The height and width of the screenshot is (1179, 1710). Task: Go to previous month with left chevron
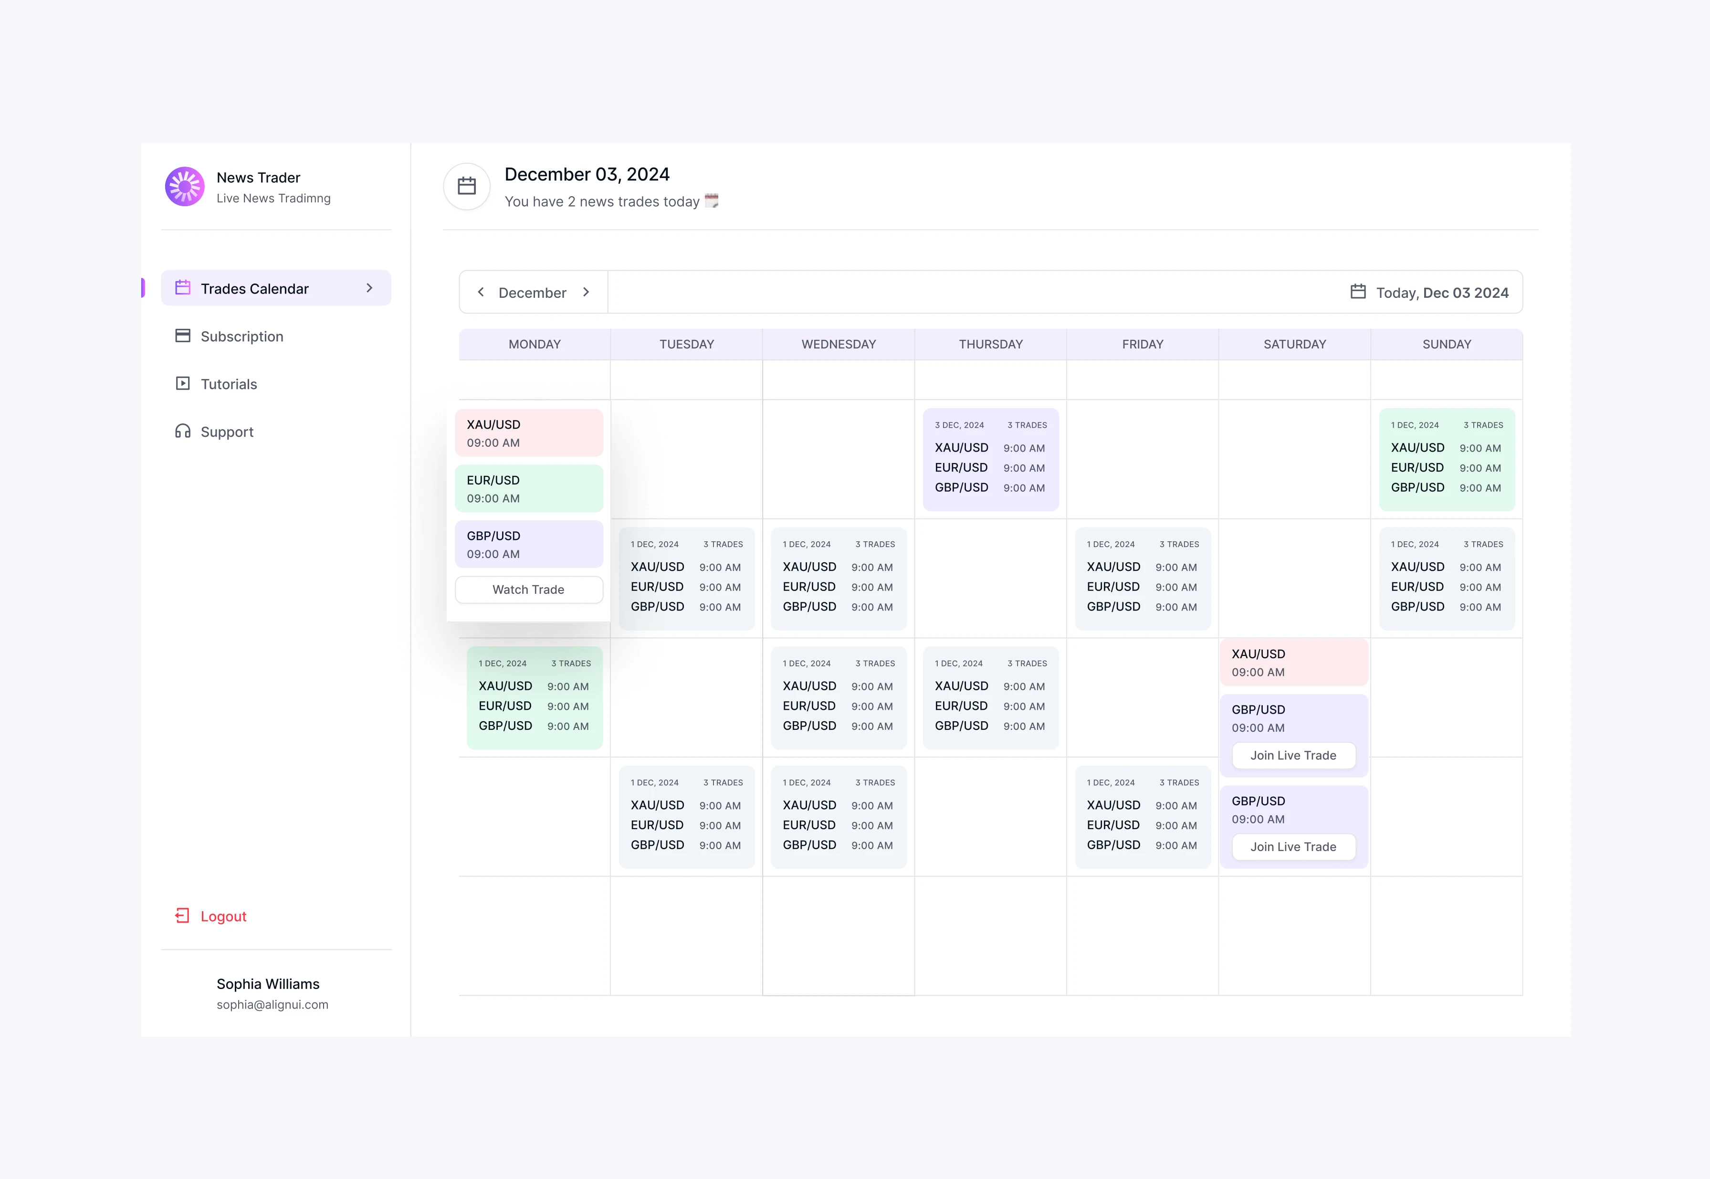pos(481,292)
